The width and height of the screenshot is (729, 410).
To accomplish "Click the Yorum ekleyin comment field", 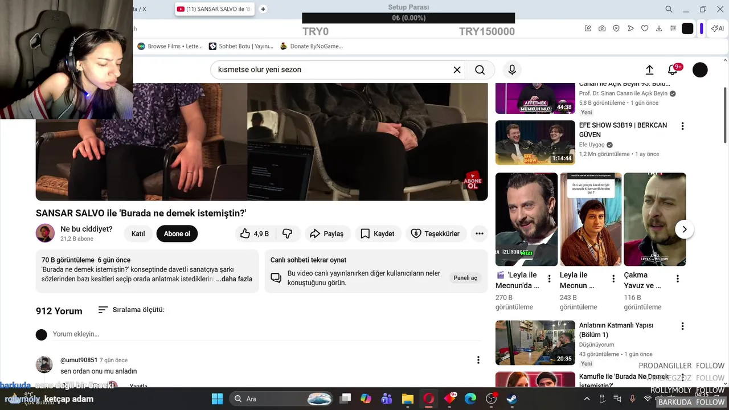I will point(267,334).
